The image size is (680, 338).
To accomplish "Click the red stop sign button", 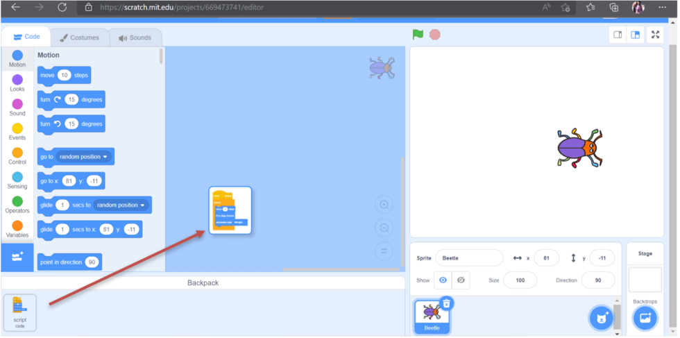I will [434, 35].
